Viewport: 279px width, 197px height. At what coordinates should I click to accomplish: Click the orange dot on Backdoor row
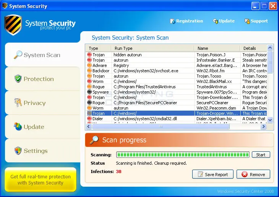click(89, 71)
